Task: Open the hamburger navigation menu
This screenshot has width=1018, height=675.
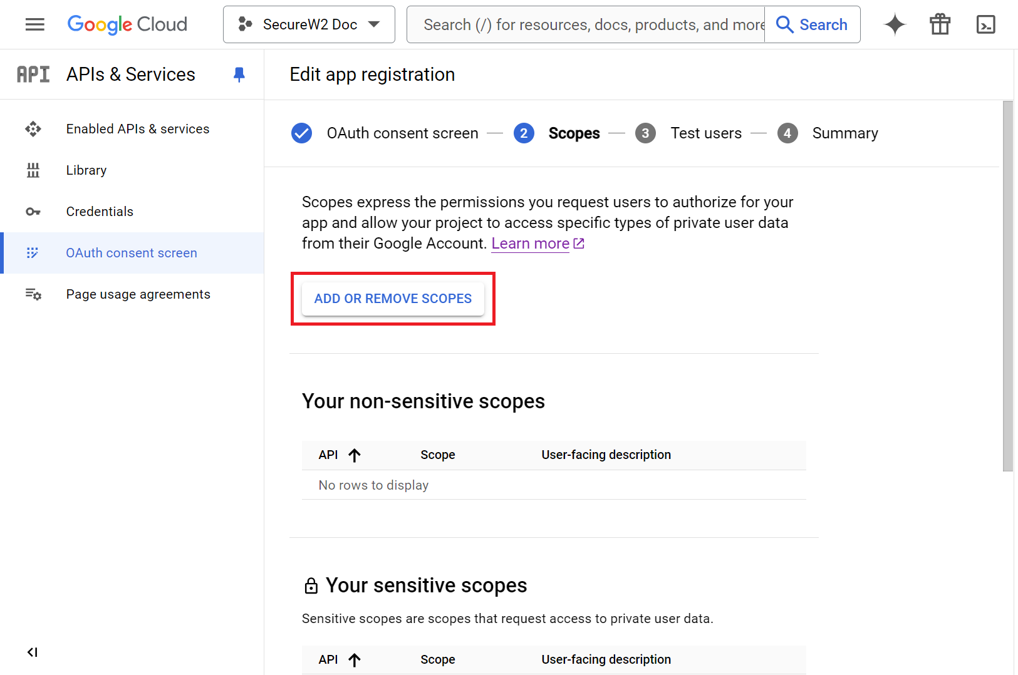Action: tap(35, 24)
